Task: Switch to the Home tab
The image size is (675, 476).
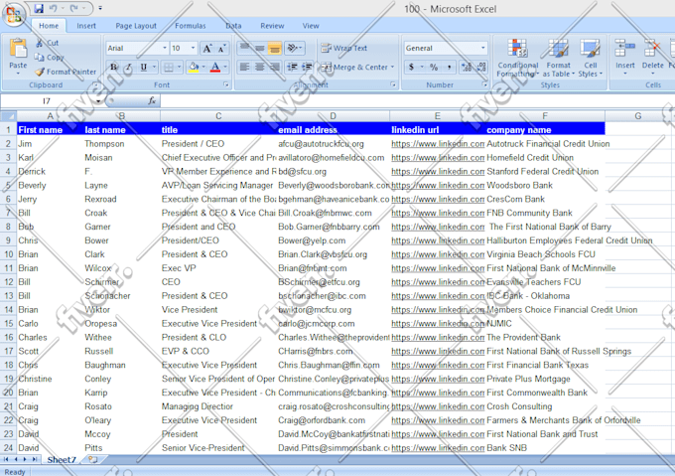Action: 49,26
